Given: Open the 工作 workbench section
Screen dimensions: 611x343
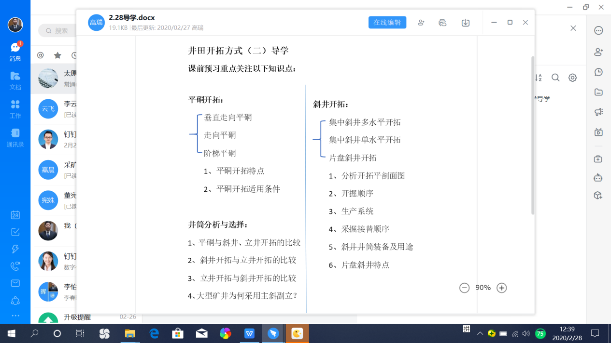Looking at the screenshot, I should click(15, 109).
